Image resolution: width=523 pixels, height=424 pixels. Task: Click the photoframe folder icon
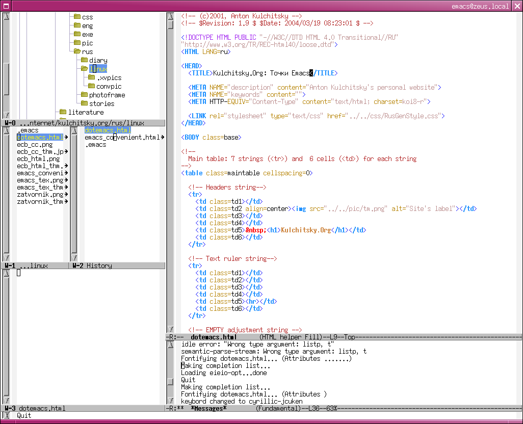[84, 95]
